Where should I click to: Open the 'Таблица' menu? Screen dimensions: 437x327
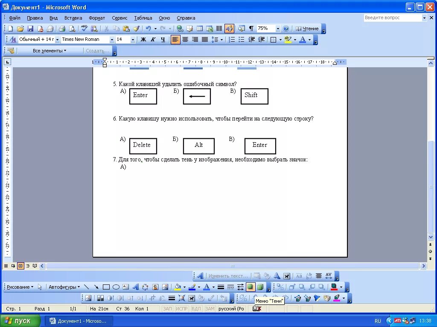[143, 18]
